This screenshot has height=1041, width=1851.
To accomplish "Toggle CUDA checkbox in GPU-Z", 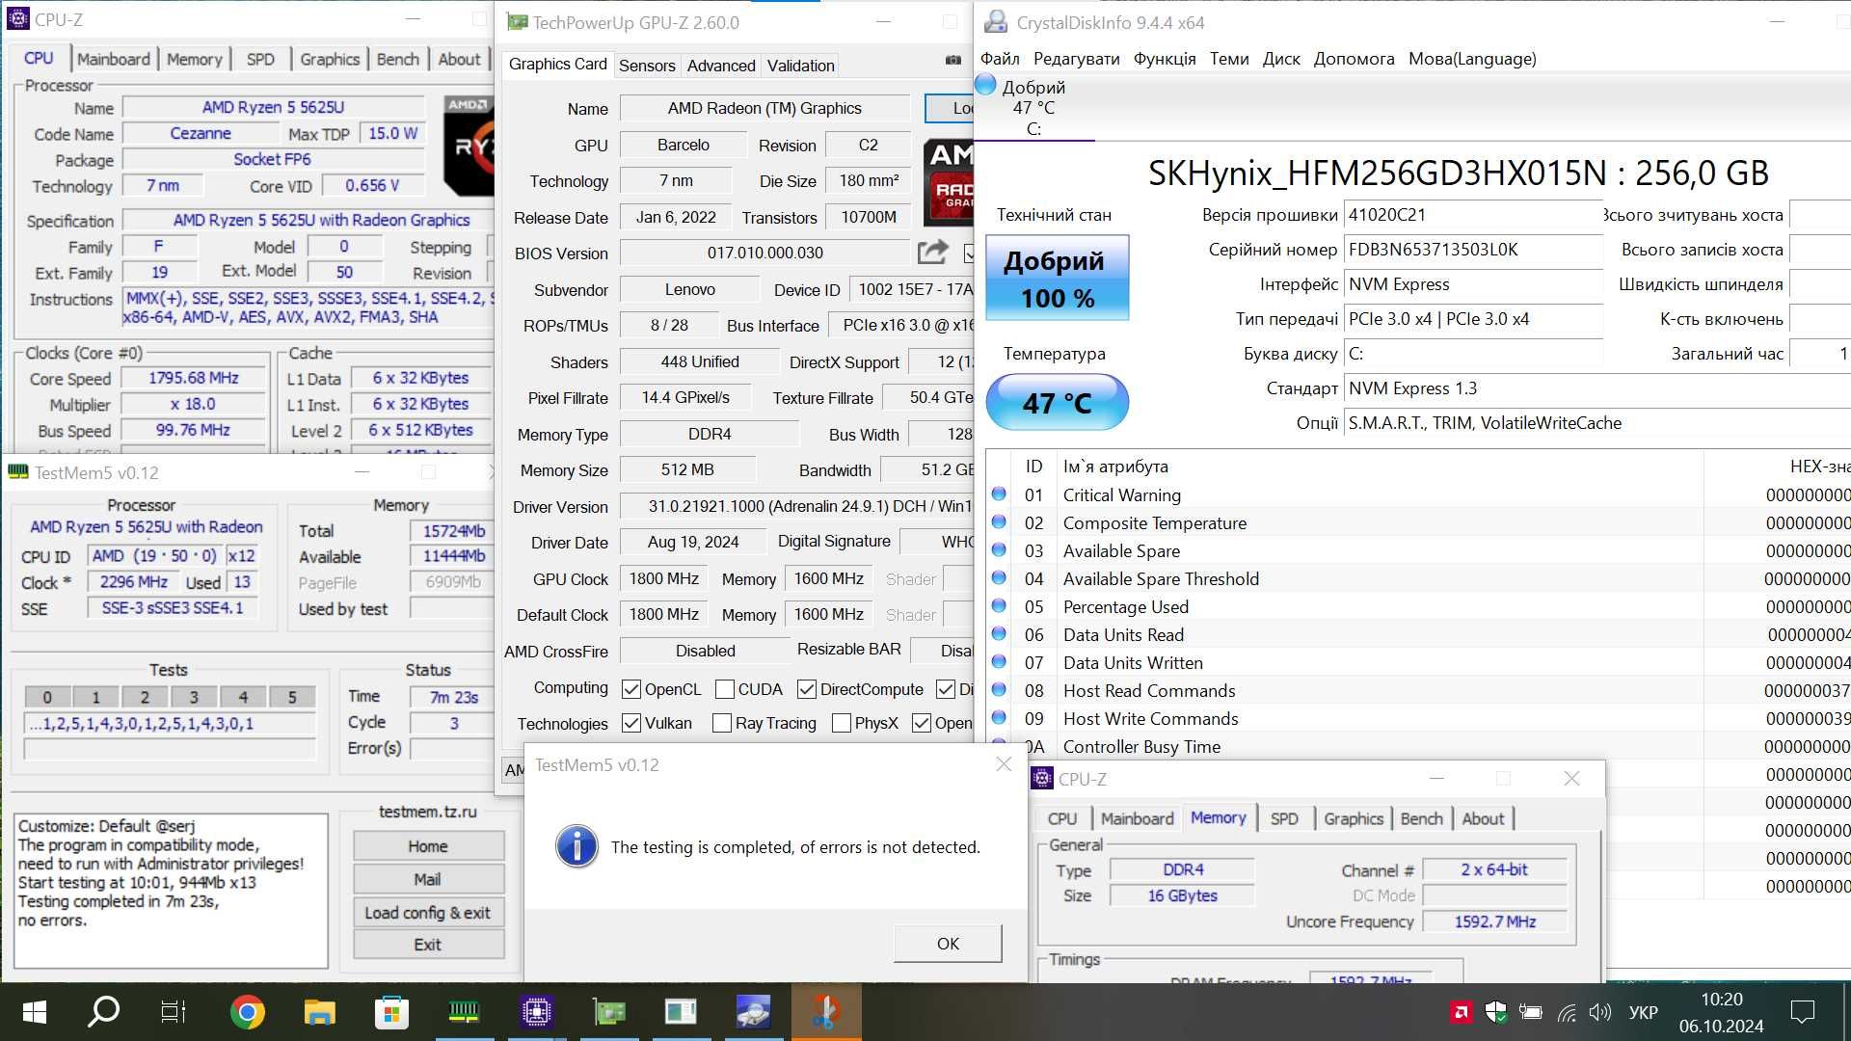I will 725,689.
